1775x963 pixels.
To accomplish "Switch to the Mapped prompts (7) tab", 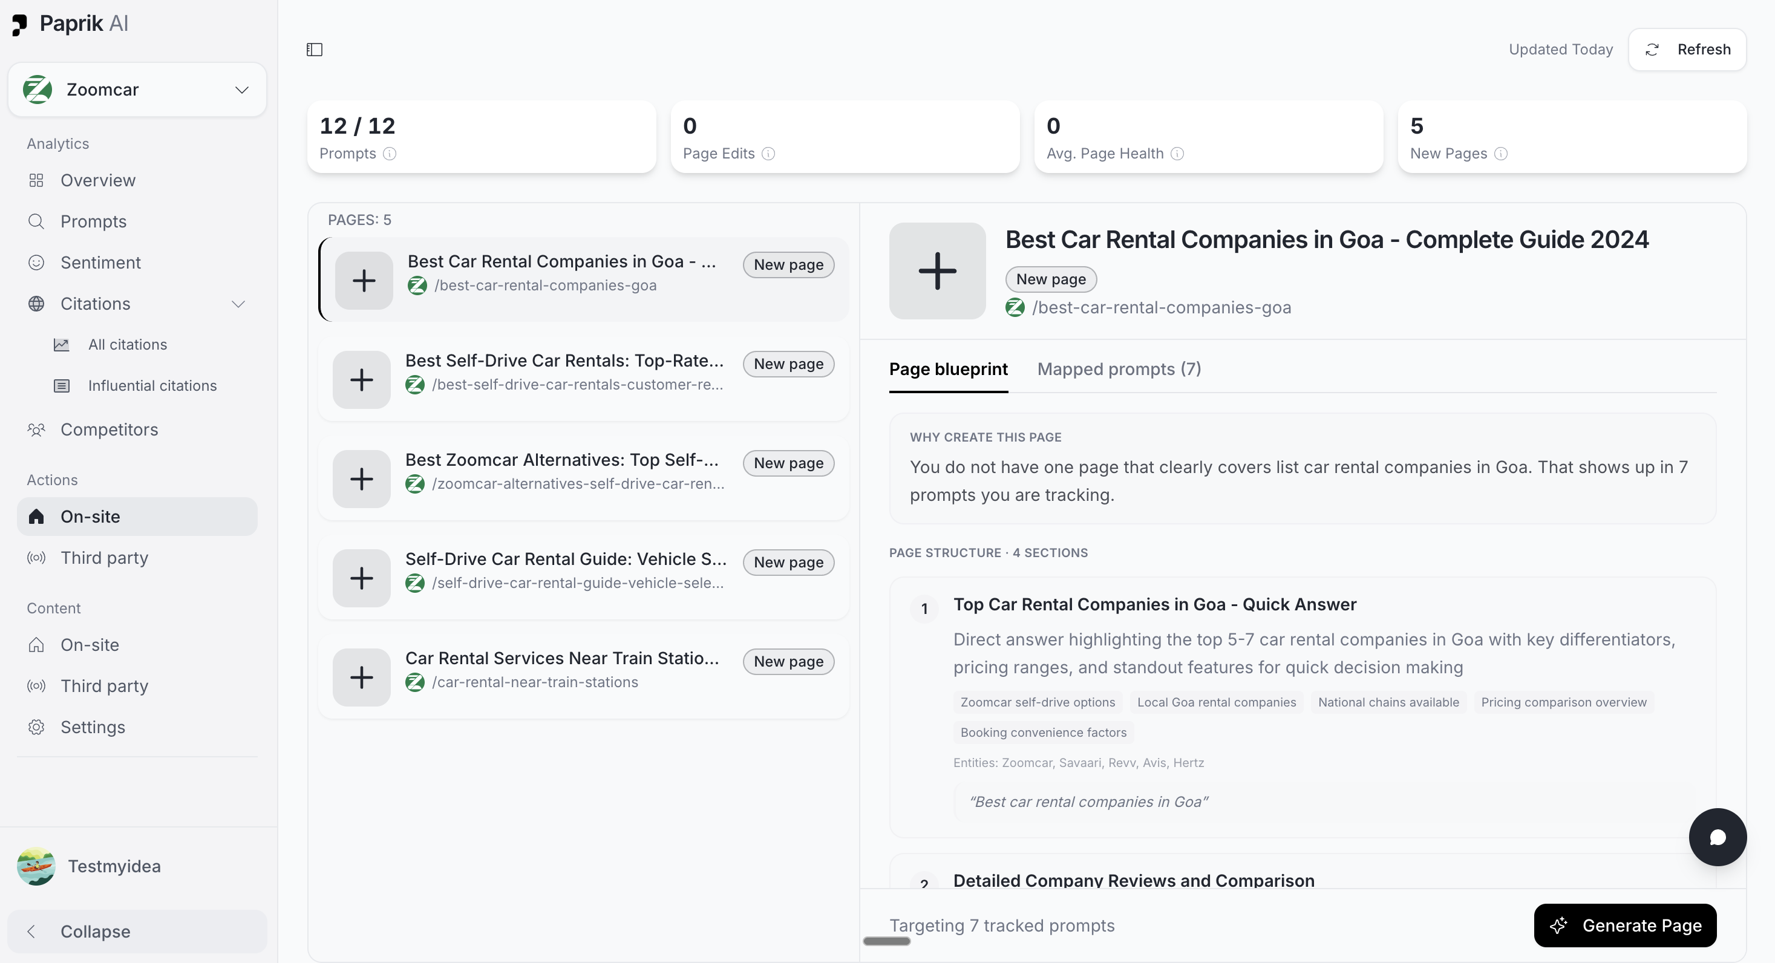I will [x=1119, y=370].
